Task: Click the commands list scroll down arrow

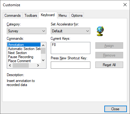Action: pos(43,60)
